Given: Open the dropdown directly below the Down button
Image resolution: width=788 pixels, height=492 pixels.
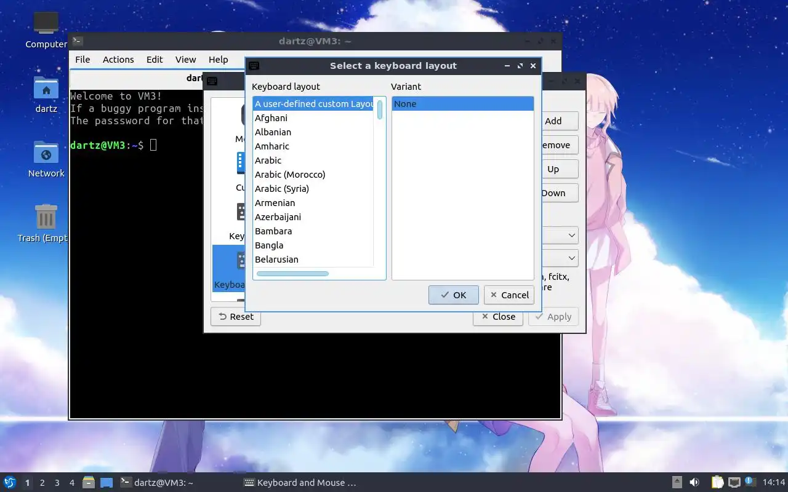Looking at the screenshot, I should tap(560, 236).
